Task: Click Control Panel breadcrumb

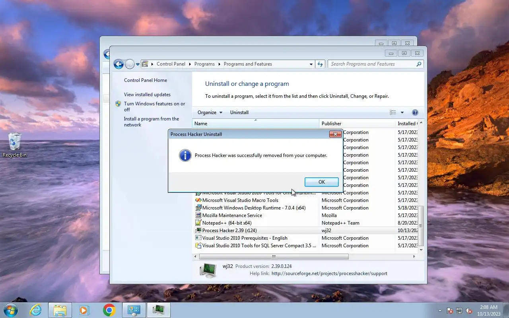Action: pyautogui.click(x=171, y=64)
